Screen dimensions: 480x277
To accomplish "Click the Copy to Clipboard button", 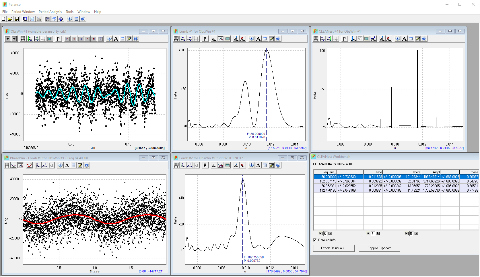I will click(x=379, y=248).
